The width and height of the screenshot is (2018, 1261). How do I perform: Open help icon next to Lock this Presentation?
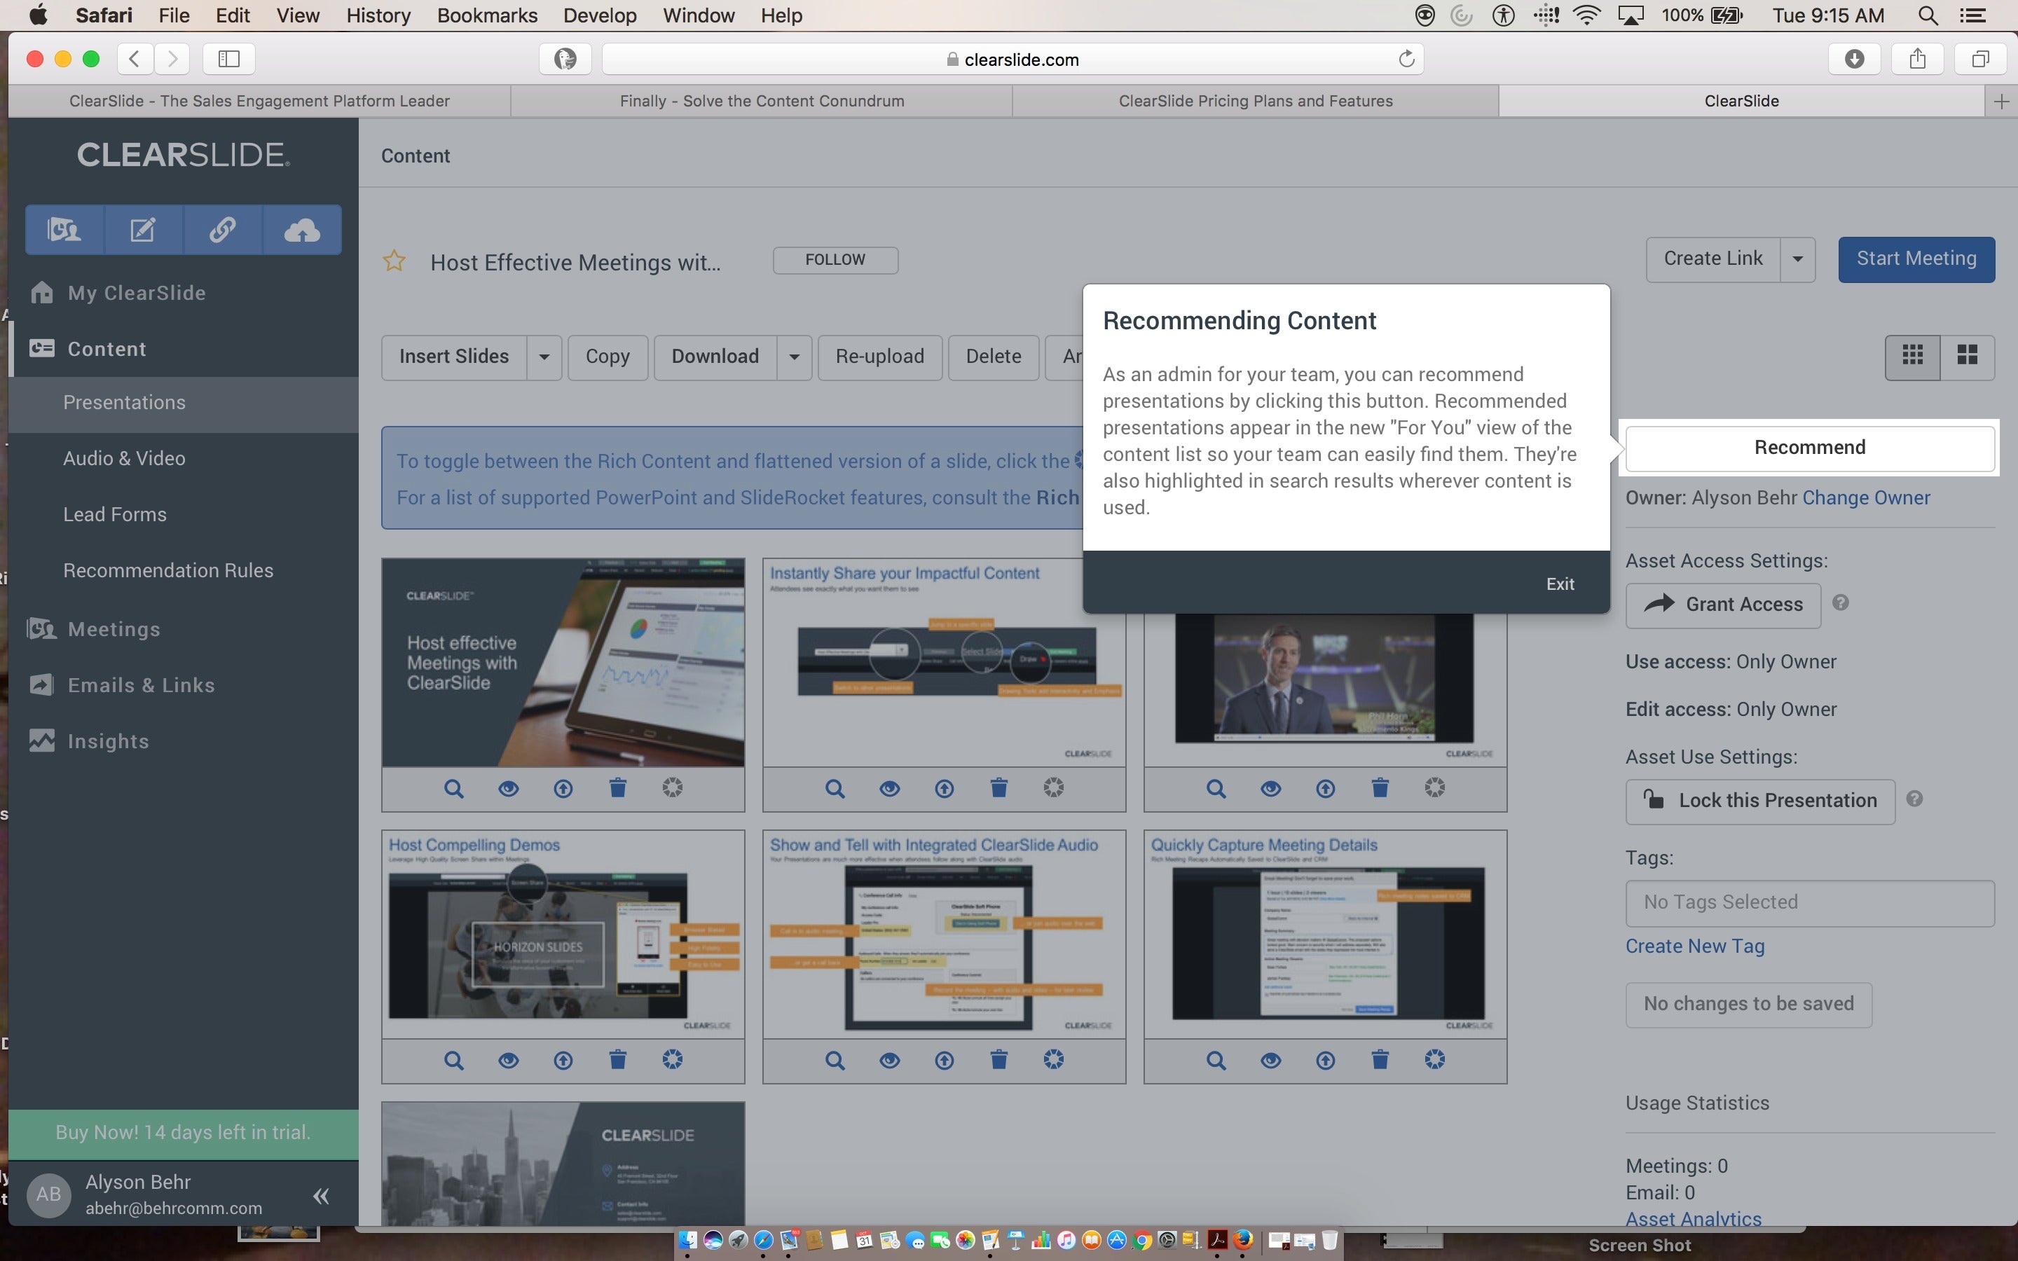pyautogui.click(x=1914, y=799)
